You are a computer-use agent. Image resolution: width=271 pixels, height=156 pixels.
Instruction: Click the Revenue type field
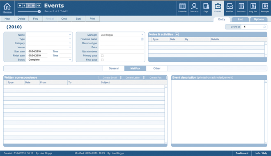[122, 43]
